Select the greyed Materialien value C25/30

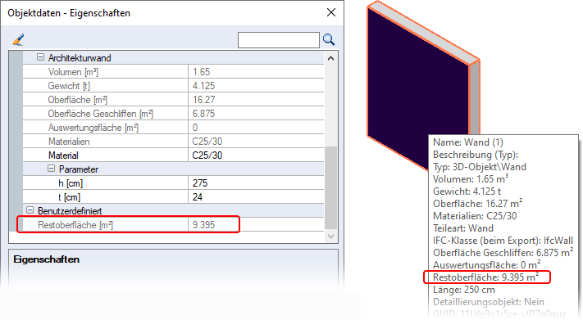[x=207, y=142]
